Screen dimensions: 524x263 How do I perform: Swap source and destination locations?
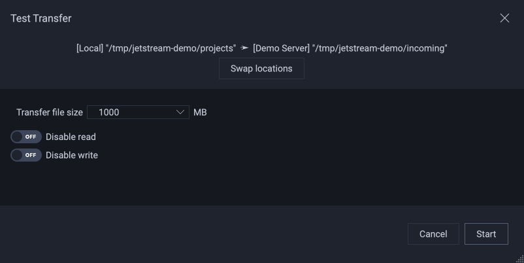(261, 69)
